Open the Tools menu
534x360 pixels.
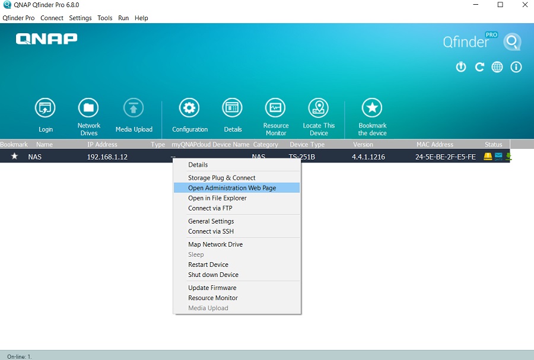(105, 18)
